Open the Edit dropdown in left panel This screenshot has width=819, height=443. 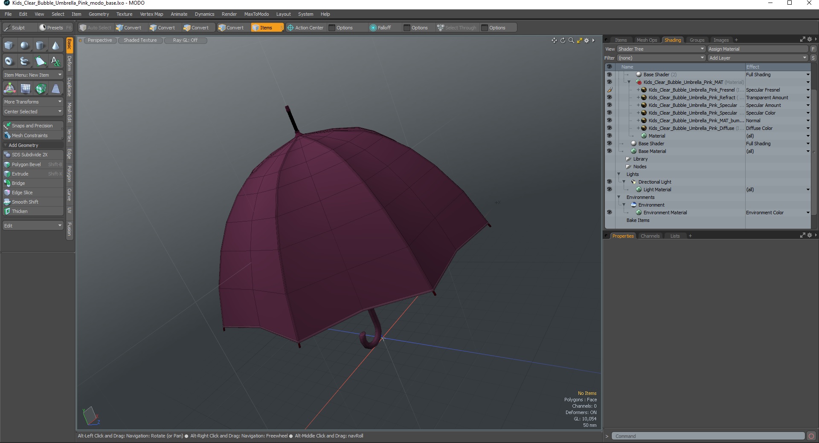point(33,226)
